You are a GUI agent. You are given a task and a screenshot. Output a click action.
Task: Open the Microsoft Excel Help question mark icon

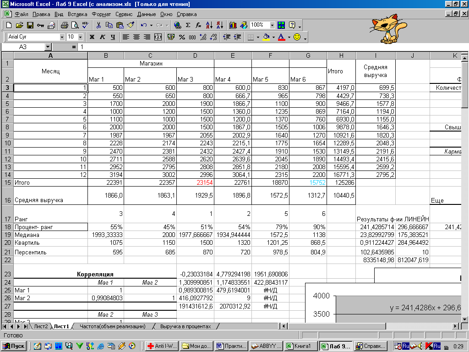[292, 26]
